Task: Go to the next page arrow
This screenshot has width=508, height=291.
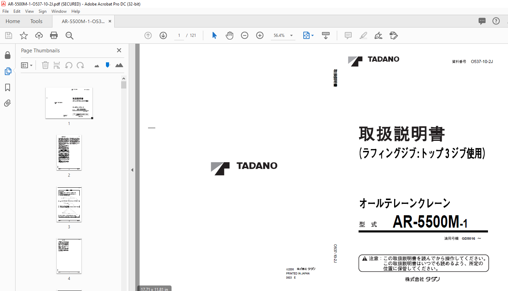Action: point(163,35)
